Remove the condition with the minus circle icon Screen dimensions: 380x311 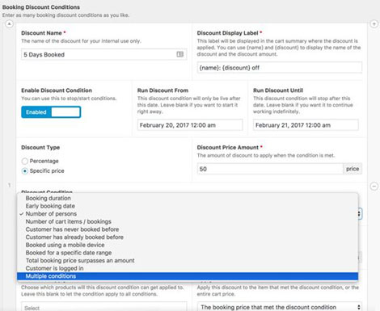point(374,187)
